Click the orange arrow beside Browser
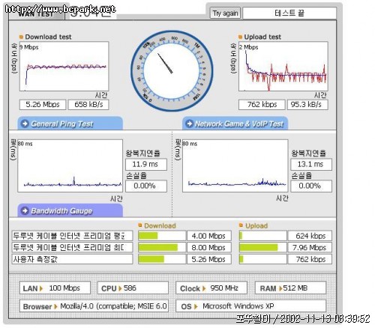This screenshot has width=375, height=328. (56, 306)
